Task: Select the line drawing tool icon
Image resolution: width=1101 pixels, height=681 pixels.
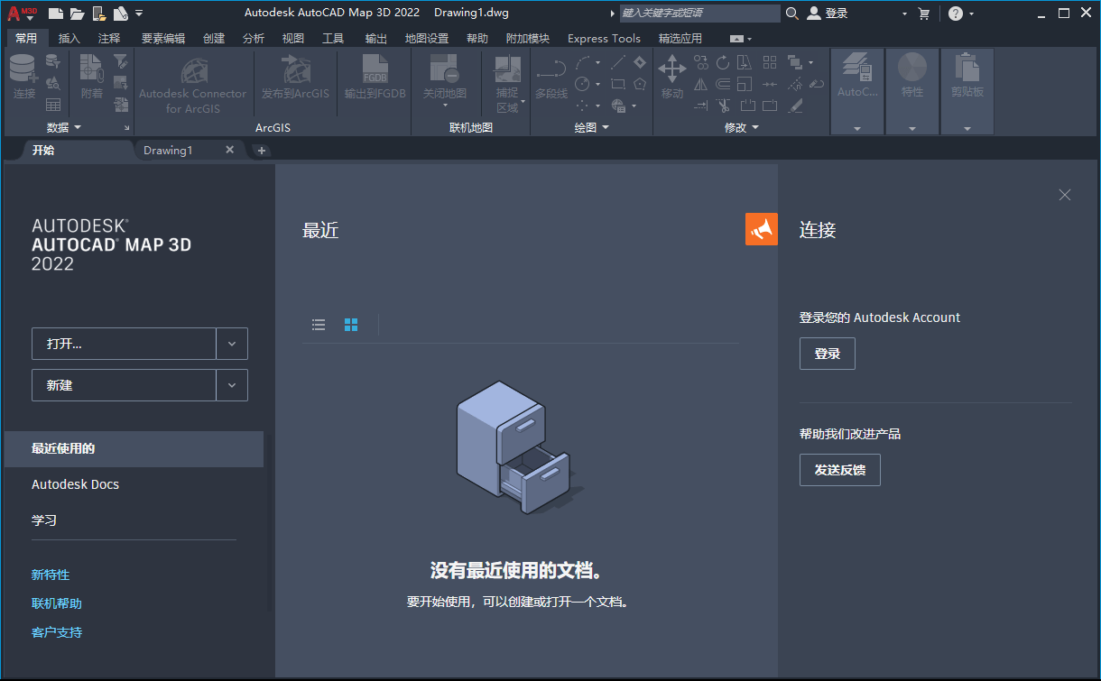Action: (618, 62)
